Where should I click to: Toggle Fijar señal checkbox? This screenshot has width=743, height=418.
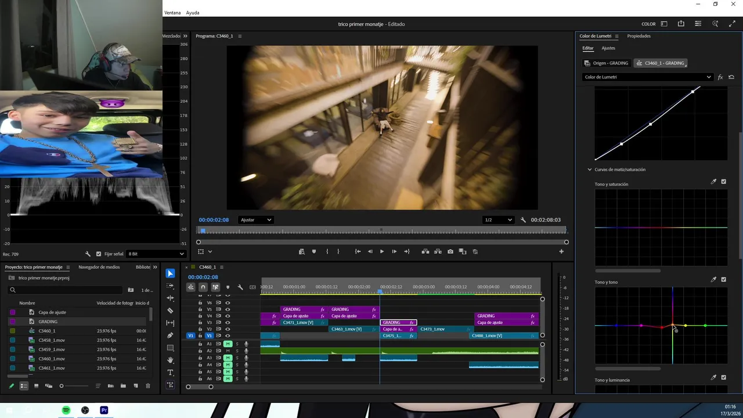pos(99,254)
